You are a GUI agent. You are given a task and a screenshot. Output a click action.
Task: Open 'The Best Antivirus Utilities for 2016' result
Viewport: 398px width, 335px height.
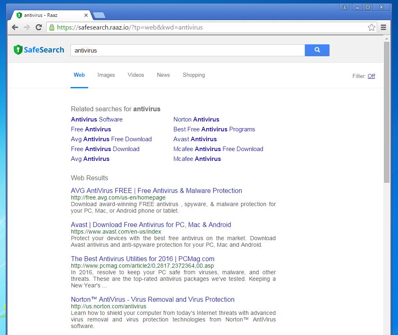click(x=143, y=259)
